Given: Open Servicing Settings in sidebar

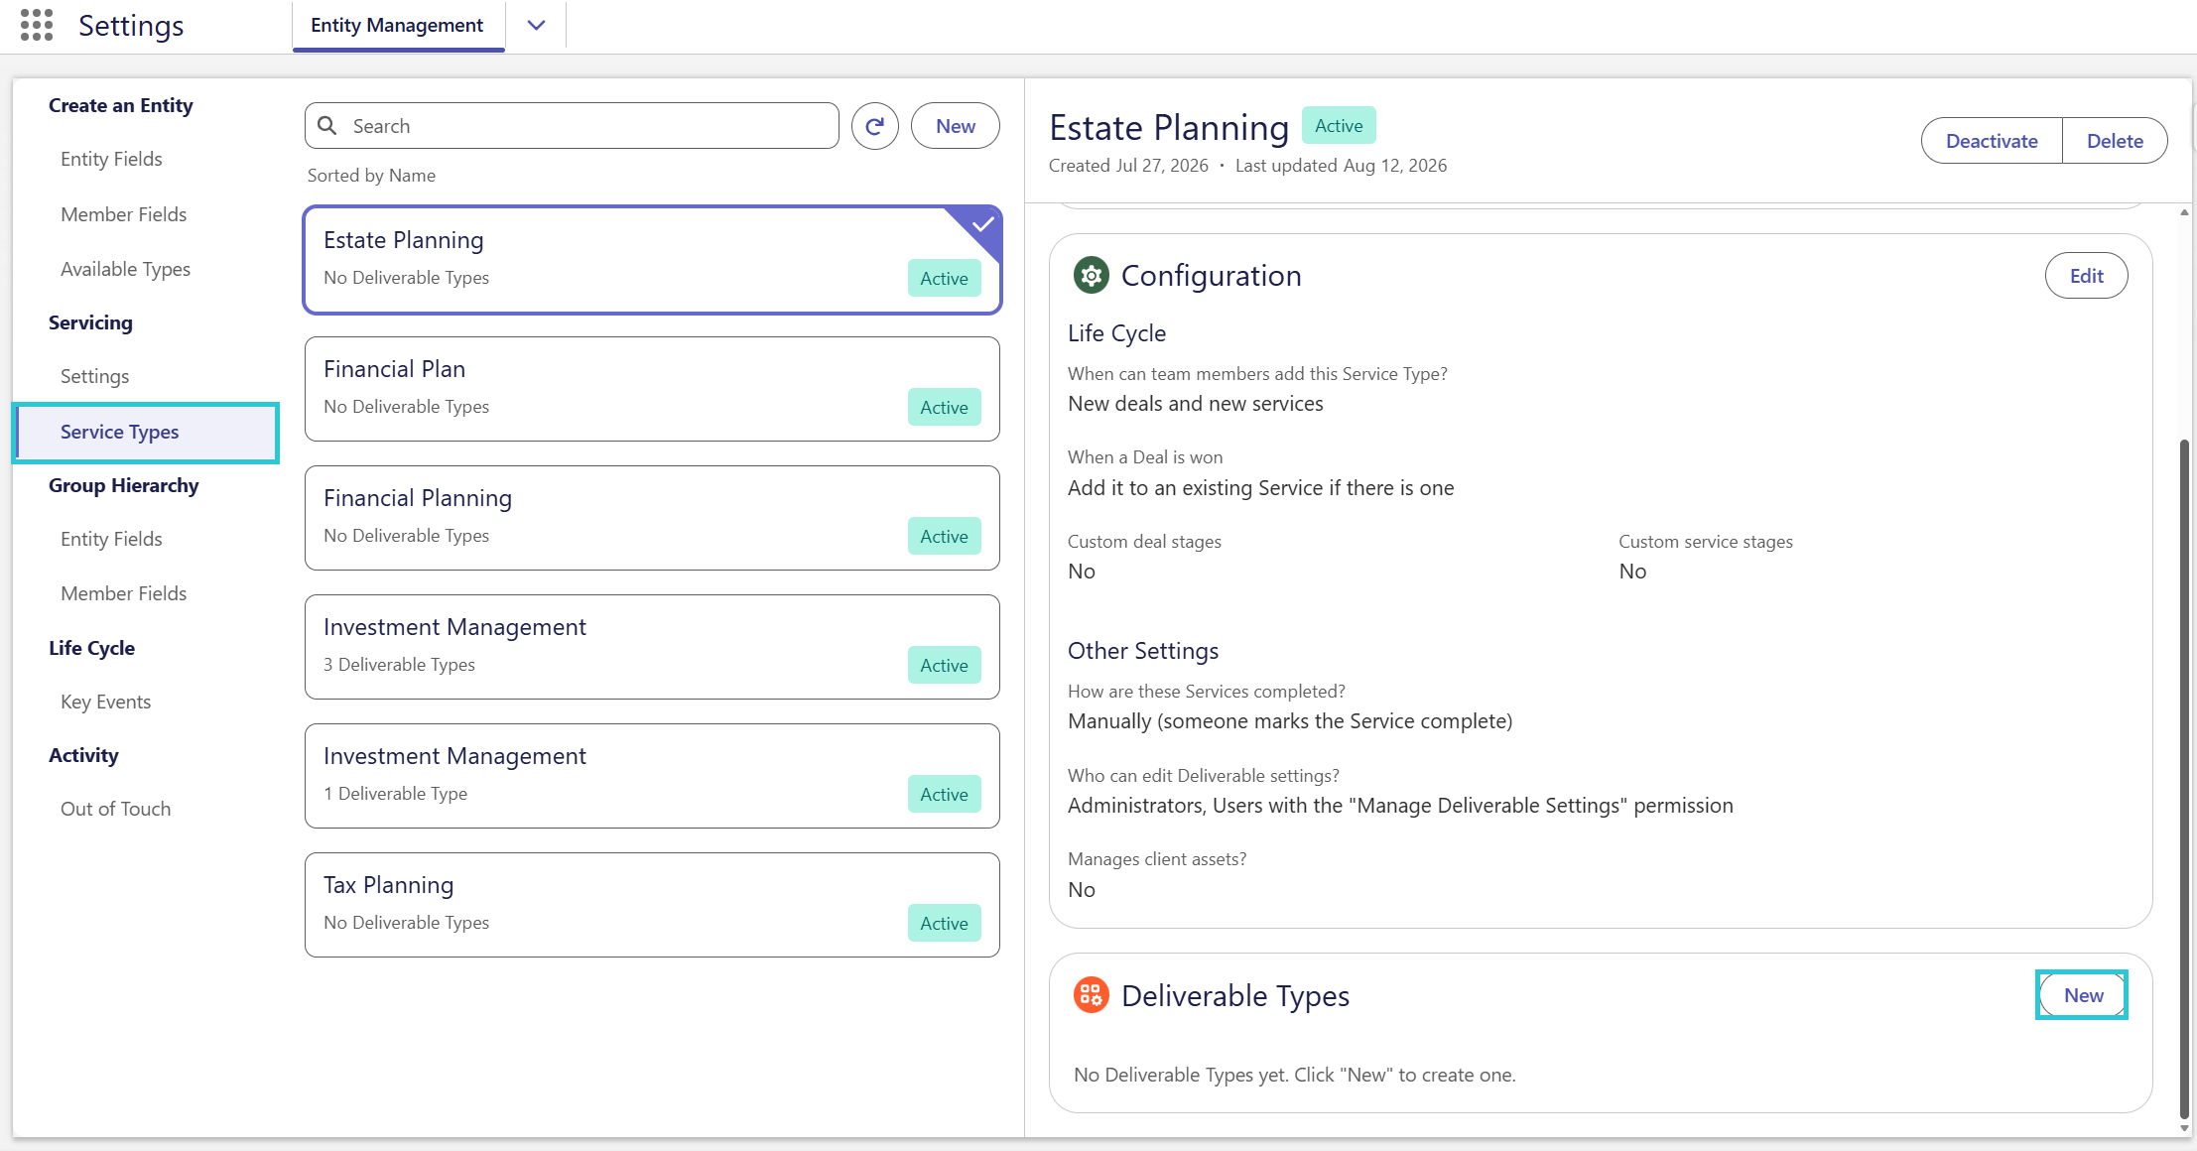Looking at the screenshot, I should pyautogui.click(x=94, y=376).
